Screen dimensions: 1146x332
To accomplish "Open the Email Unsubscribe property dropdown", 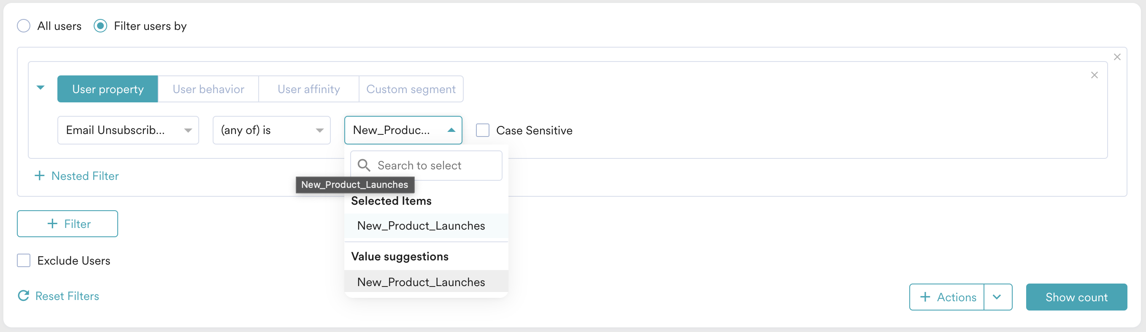I will pos(128,130).
